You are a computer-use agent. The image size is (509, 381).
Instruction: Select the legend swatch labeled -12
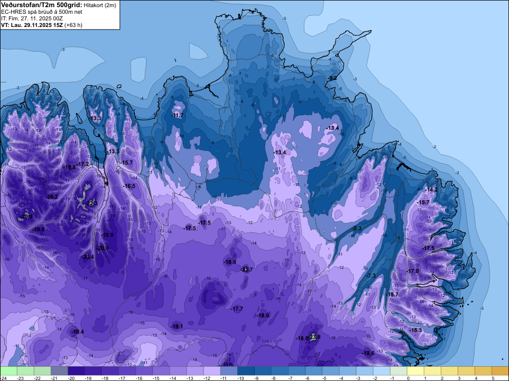pyautogui.click(x=212, y=371)
